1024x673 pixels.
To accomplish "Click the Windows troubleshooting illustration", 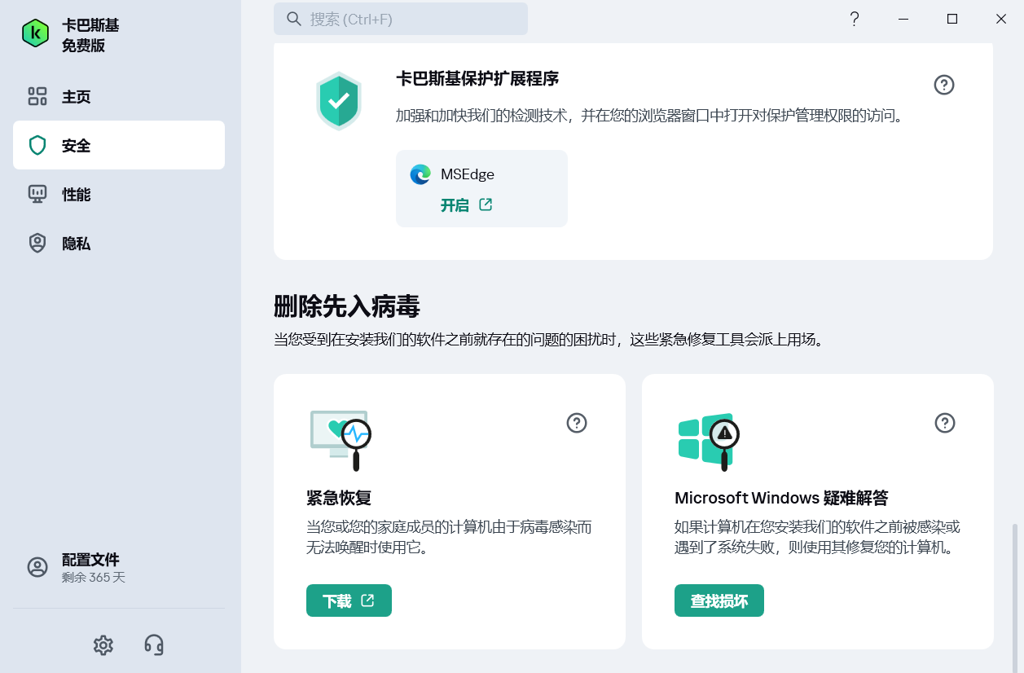I will [709, 442].
